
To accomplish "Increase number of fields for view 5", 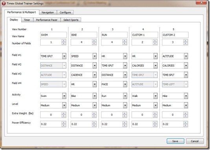I will pos(186,41).
